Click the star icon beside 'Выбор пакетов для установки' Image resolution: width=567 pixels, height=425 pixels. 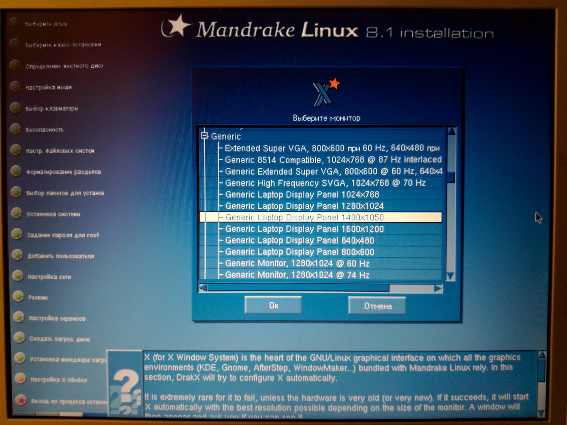(16, 192)
